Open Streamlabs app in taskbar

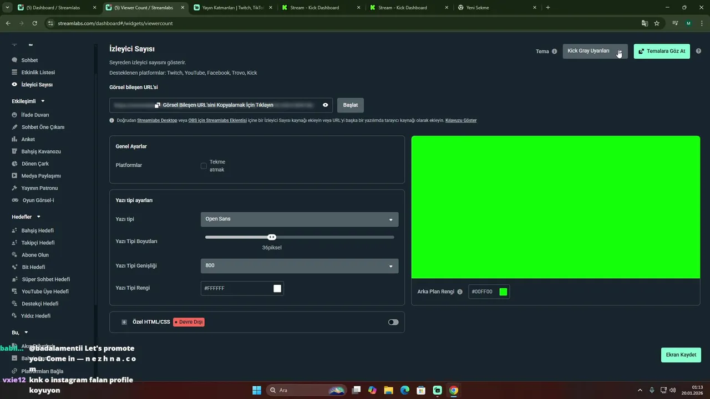pos(437,390)
